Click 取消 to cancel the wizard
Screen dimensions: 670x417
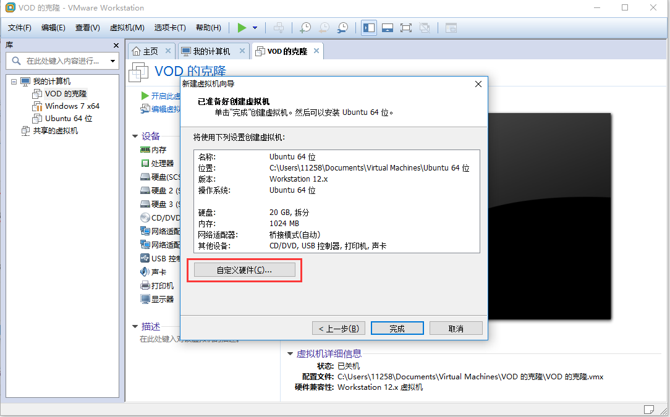pyautogui.click(x=456, y=329)
